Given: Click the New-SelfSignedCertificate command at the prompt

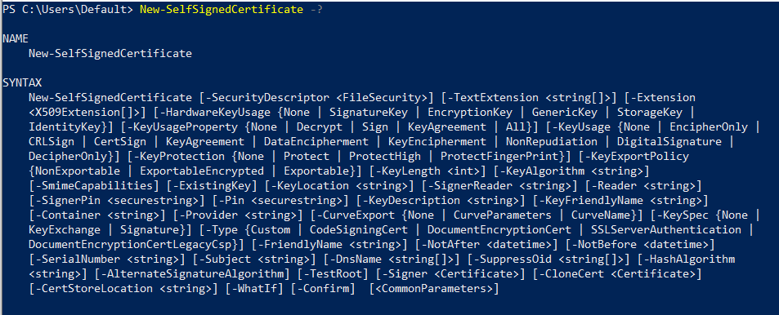Looking at the screenshot, I should pos(221,10).
